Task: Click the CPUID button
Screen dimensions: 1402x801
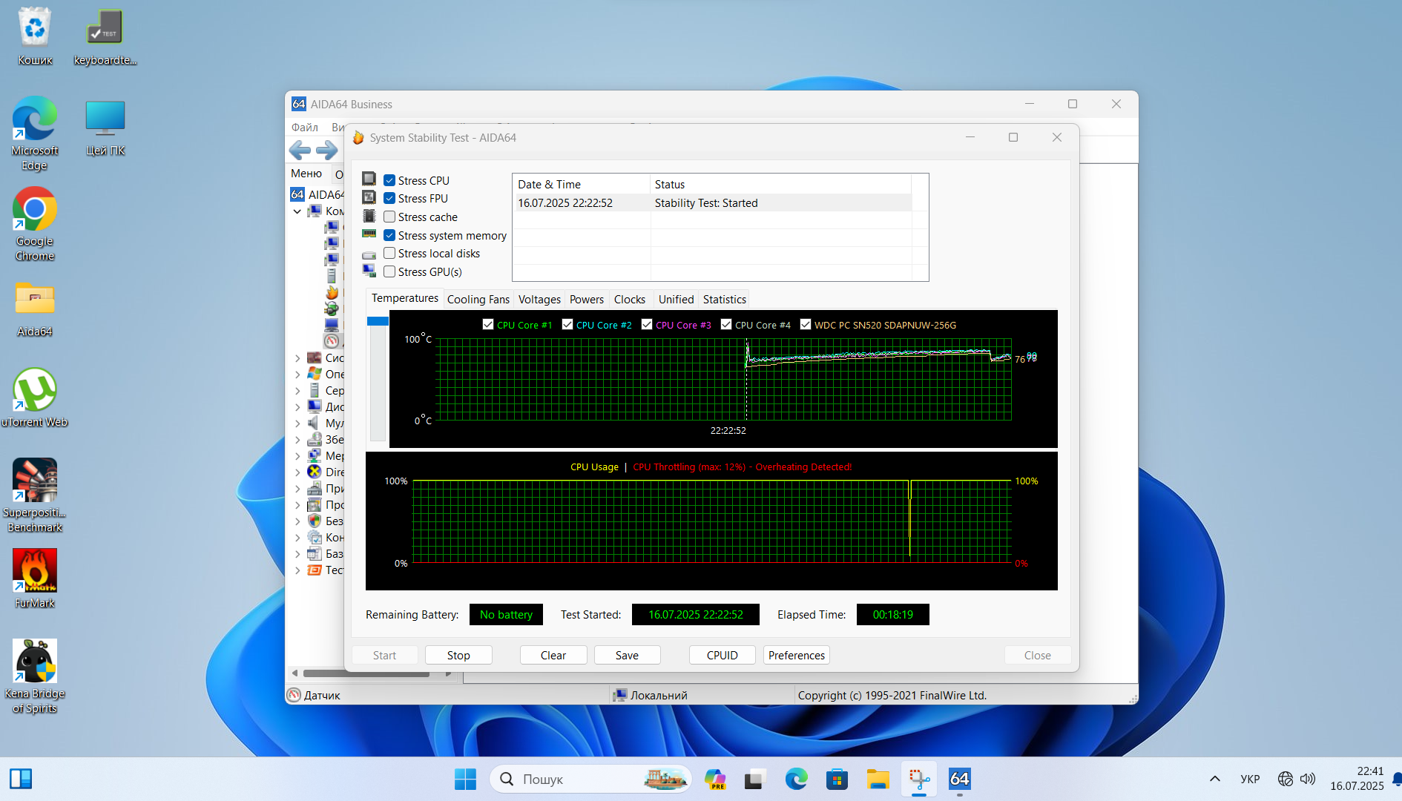Action: click(x=722, y=655)
